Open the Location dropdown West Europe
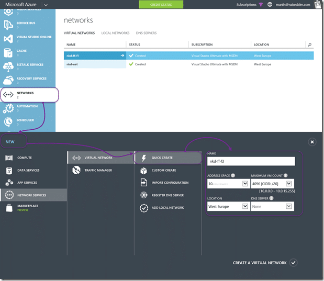Image resolution: width=324 pixels, height=281 pixels. click(x=229, y=206)
